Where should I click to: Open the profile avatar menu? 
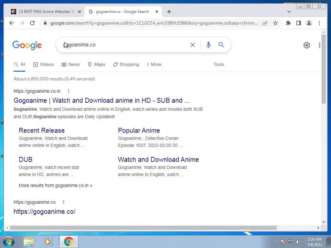tap(309, 23)
